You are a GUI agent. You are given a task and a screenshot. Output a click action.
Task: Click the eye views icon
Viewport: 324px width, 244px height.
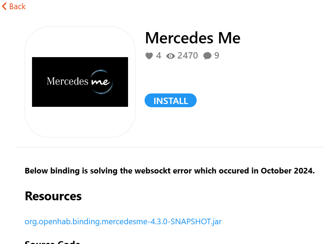pos(171,56)
